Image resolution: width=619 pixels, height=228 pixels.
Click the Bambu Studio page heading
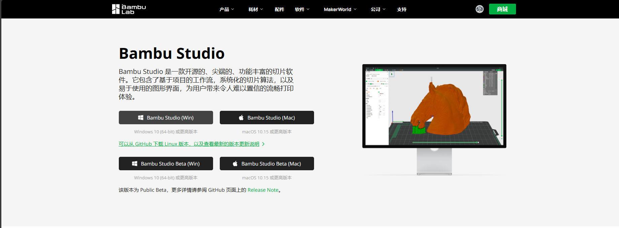pyautogui.click(x=172, y=53)
